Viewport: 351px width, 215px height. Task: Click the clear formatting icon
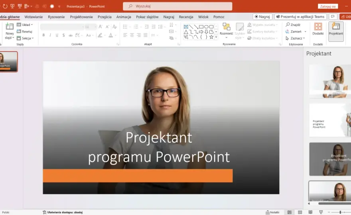[114, 27]
